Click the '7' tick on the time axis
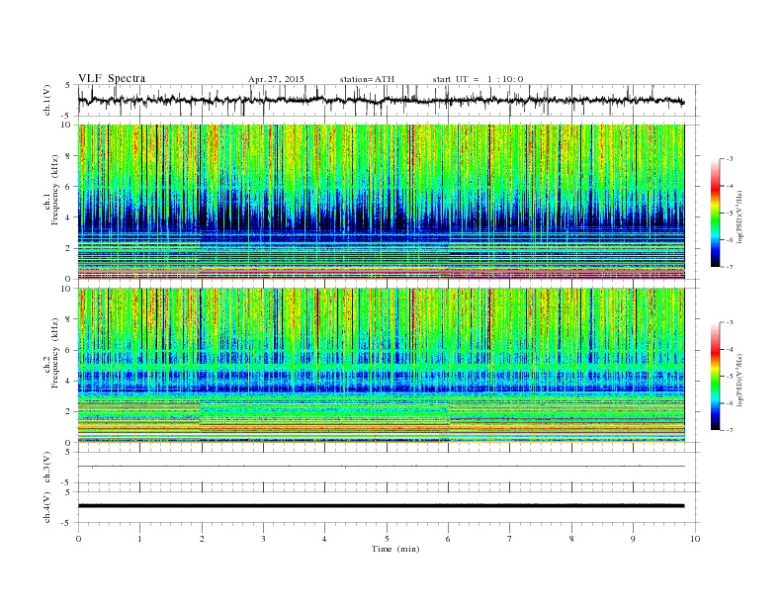 (x=510, y=539)
